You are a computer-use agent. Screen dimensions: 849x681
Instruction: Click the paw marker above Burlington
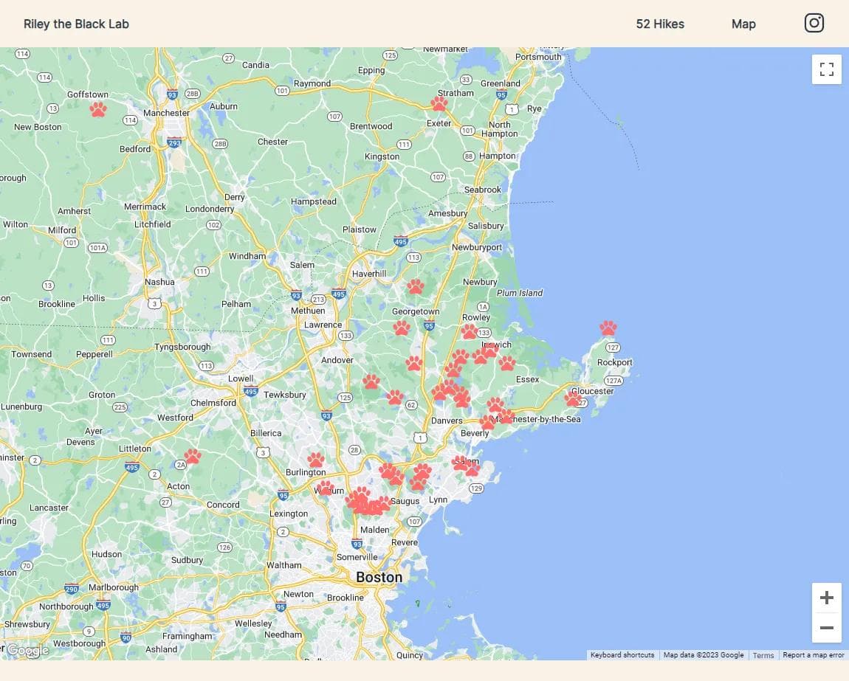click(315, 459)
